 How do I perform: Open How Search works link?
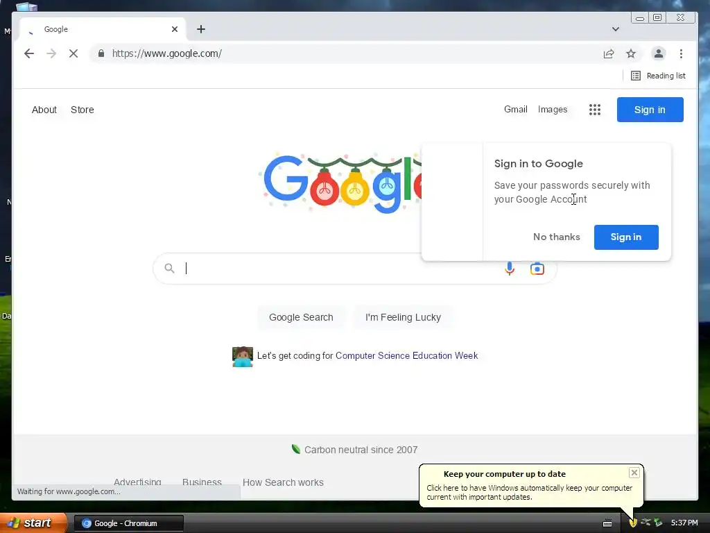(283, 482)
